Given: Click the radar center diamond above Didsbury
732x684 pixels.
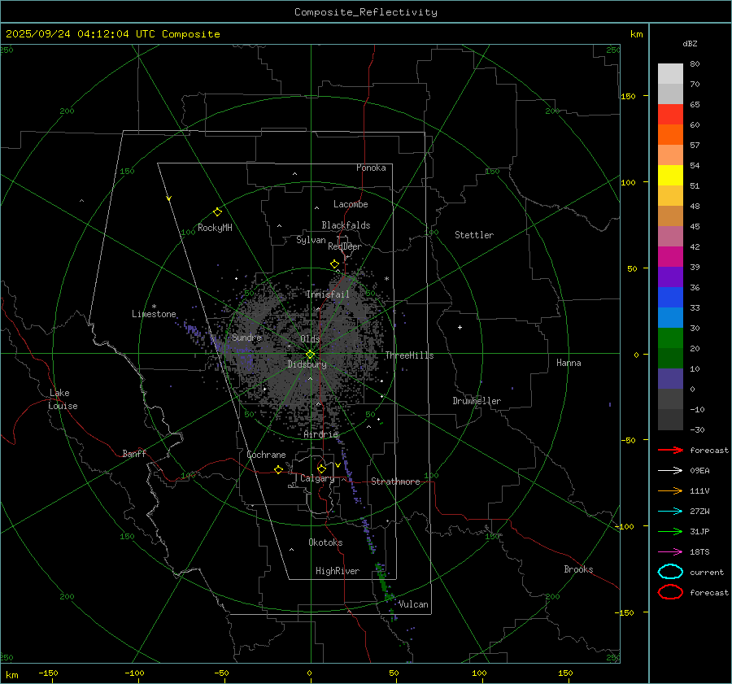Looking at the screenshot, I should 310,354.
